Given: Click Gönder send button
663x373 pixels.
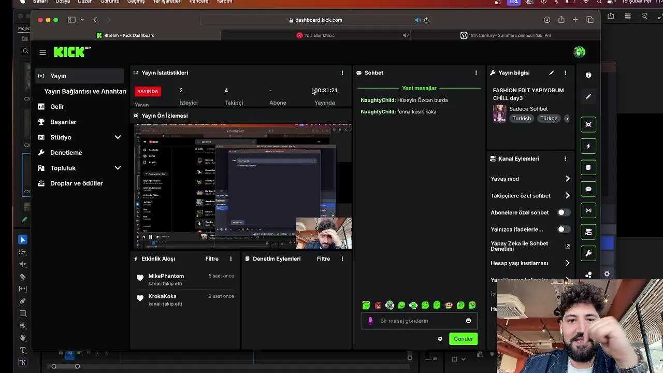Looking at the screenshot, I should (463, 339).
